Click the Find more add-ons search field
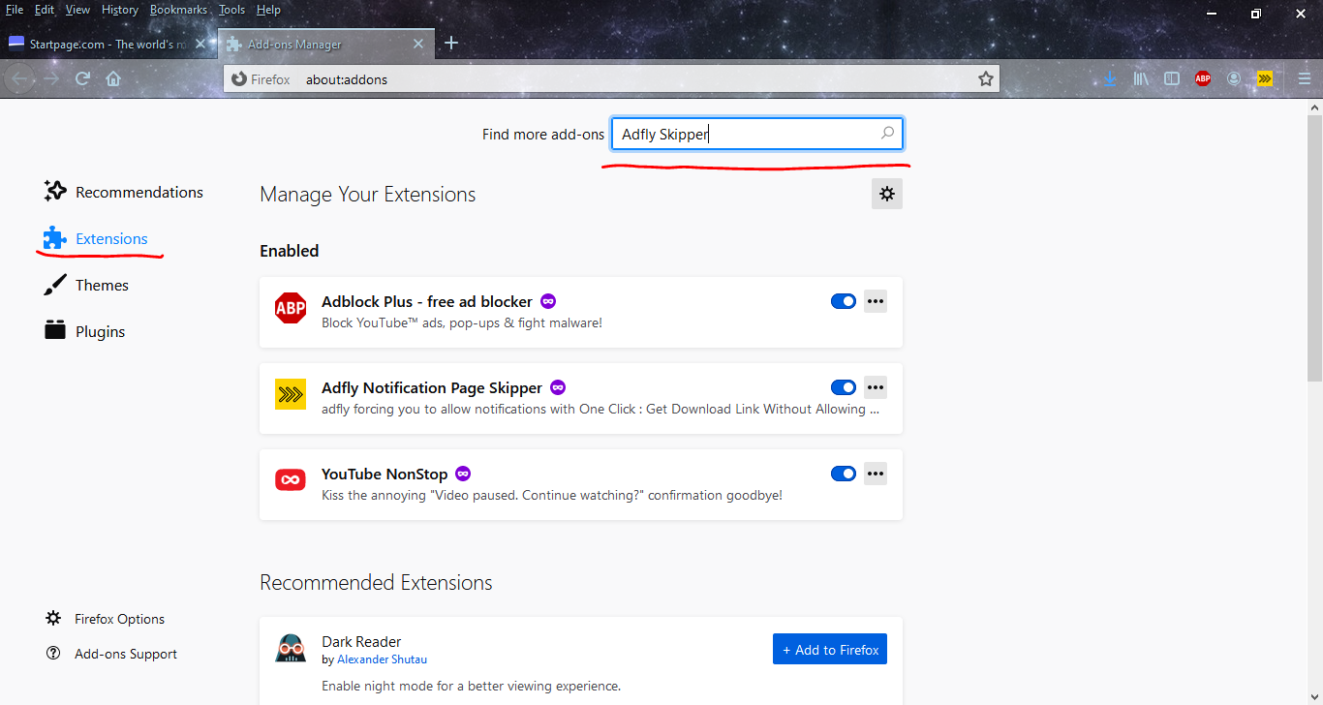The width and height of the screenshot is (1323, 705). click(x=757, y=134)
